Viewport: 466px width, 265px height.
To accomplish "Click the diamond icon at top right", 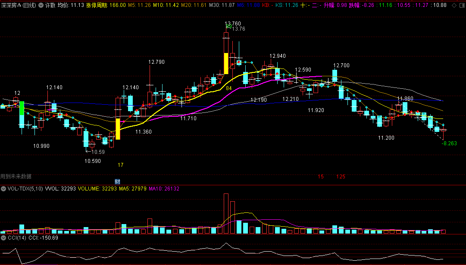I will 454,5.
